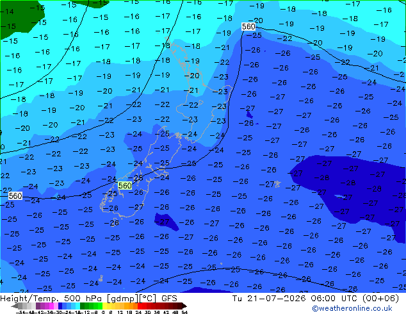Click the 54 legend scale label
The height and width of the screenshot is (314, 406).
coord(184,312)
